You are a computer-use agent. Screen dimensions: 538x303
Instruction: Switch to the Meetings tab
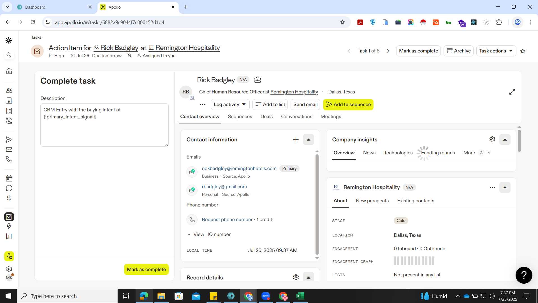[x=331, y=116]
